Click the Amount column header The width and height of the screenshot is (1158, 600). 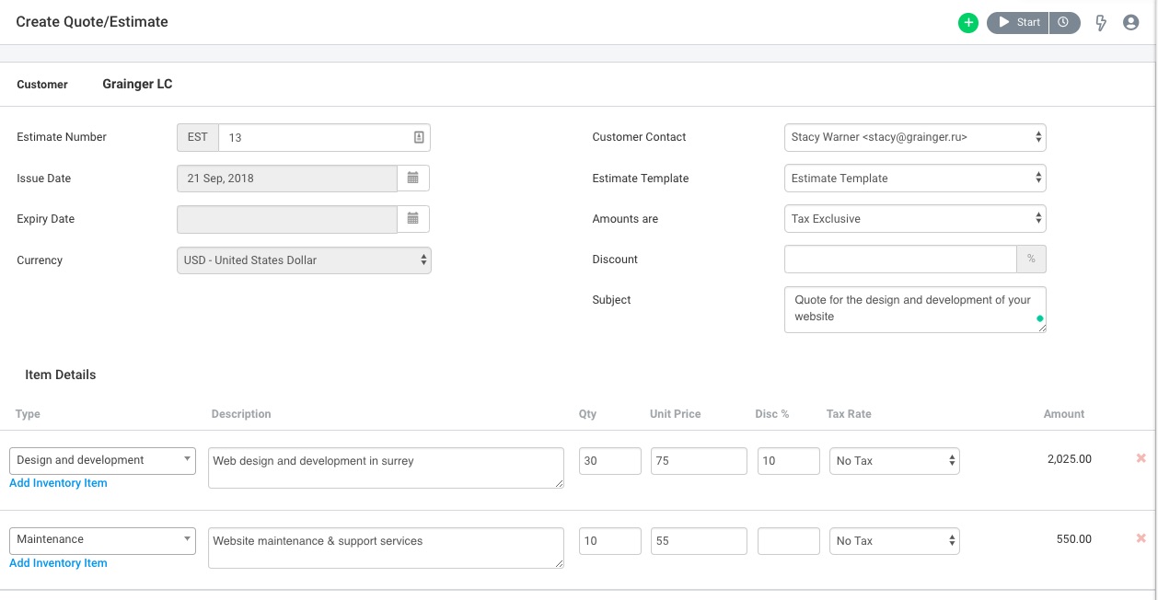click(x=1064, y=414)
